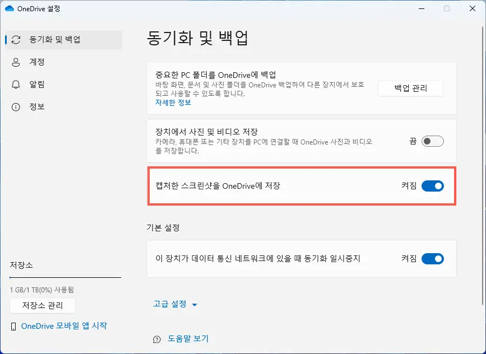Click the 백업 관리 button
This screenshot has width=486, height=354.
point(411,88)
